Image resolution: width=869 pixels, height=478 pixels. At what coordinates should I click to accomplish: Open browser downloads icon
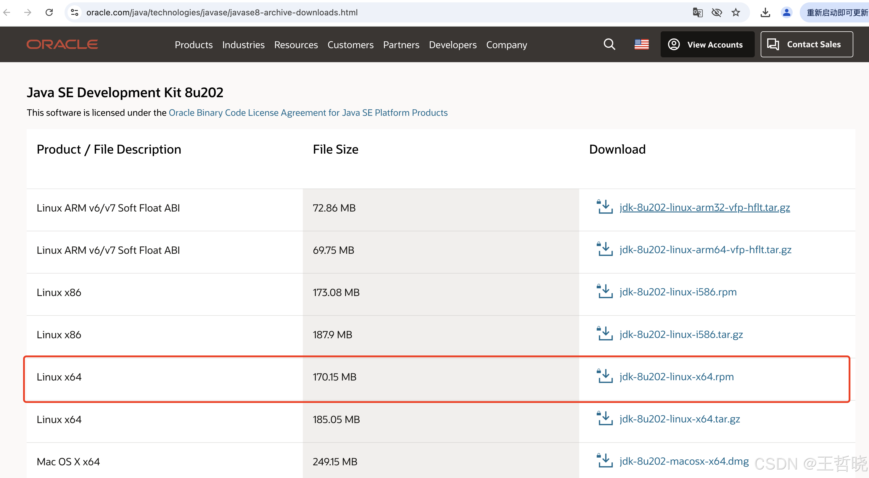click(x=765, y=13)
